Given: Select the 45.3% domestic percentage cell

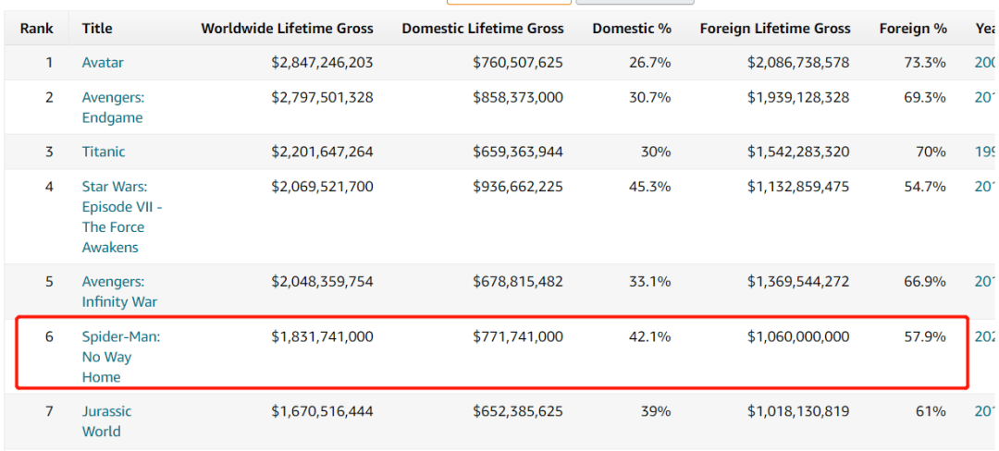Looking at the screenshot, I should click(x=650, y=187).
